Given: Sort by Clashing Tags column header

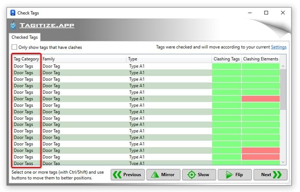Looking at the screenshot, I should pyautogui.click(x=226, y=59).
